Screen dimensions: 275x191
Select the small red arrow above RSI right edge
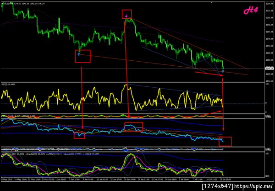(211, 113)
